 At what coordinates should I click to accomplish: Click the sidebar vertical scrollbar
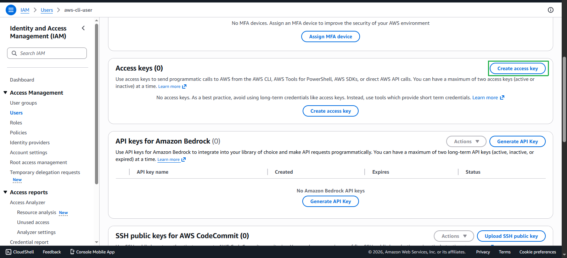tap(96, 104)
